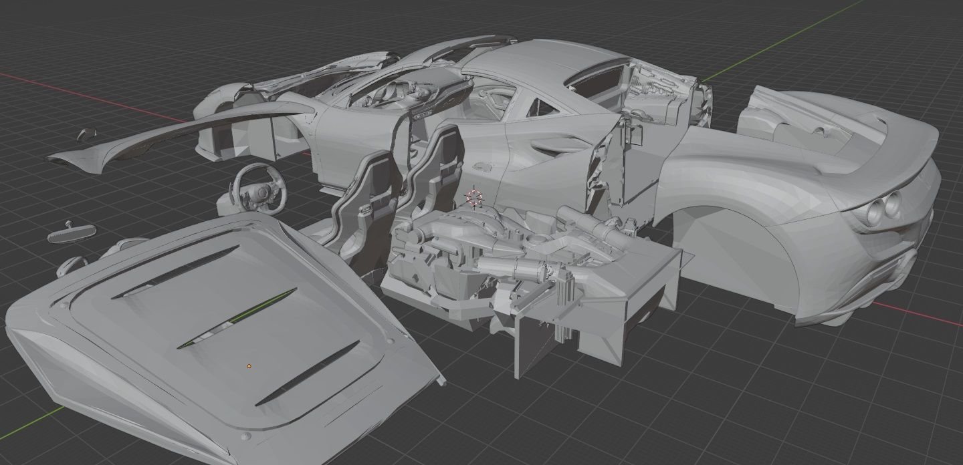Select the detached steering wheel
The image size is (963, 465).
click(x=259, y=188)
